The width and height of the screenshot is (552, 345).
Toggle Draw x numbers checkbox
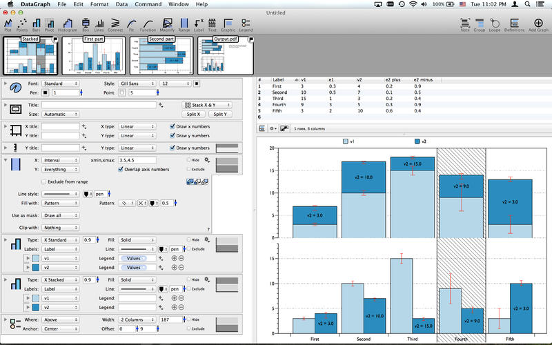coord(172,126)
